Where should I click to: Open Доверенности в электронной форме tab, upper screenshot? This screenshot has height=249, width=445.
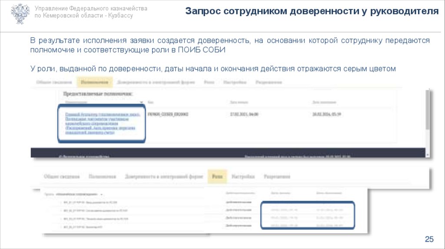tap(156, 82)
